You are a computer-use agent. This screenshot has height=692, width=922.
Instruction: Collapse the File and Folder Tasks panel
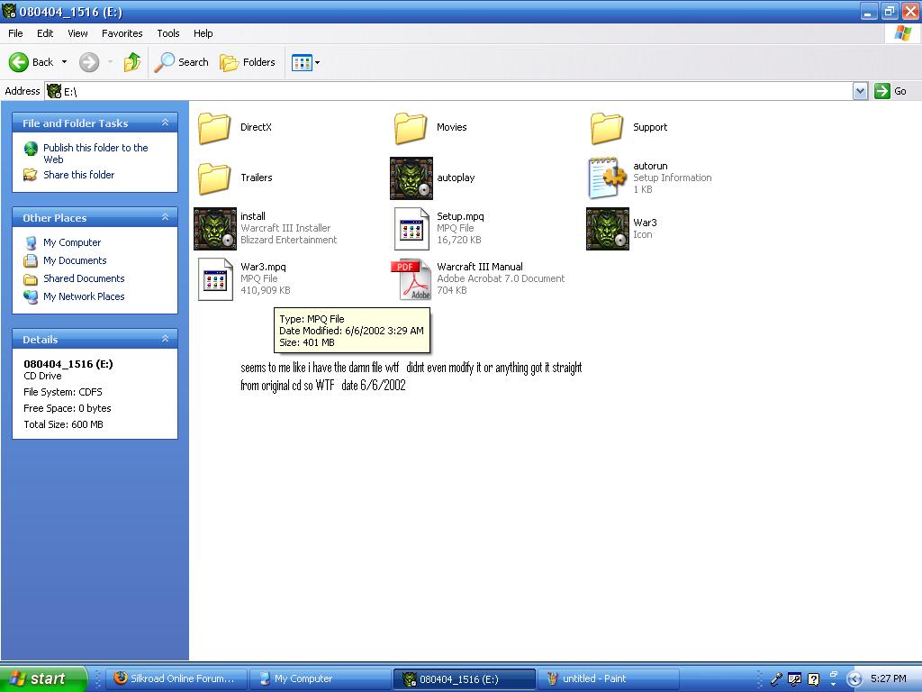coord(166,123)
